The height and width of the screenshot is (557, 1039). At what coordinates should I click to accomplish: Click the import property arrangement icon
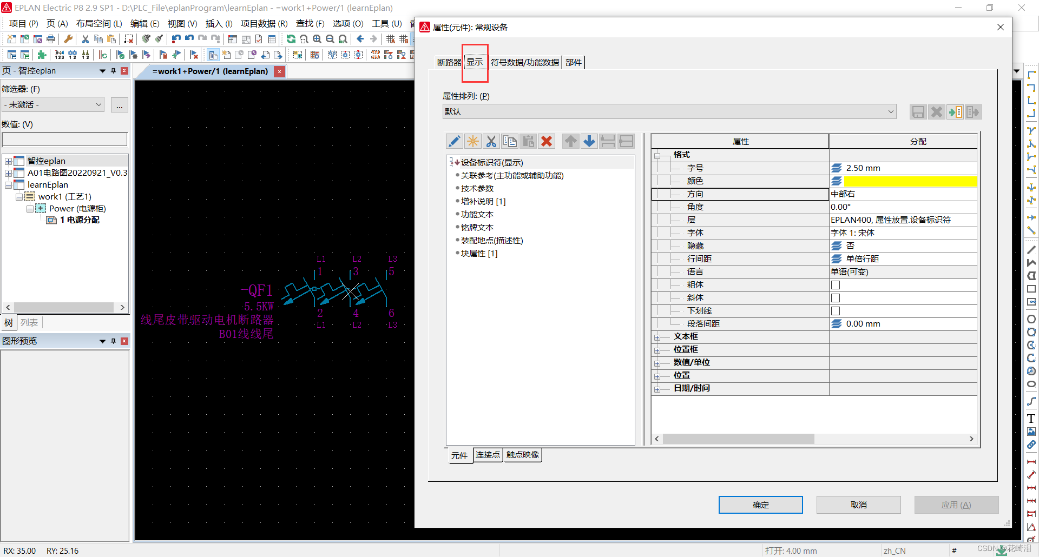click(955, 112)
